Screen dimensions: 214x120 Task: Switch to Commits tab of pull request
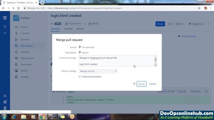pos(68,29)
